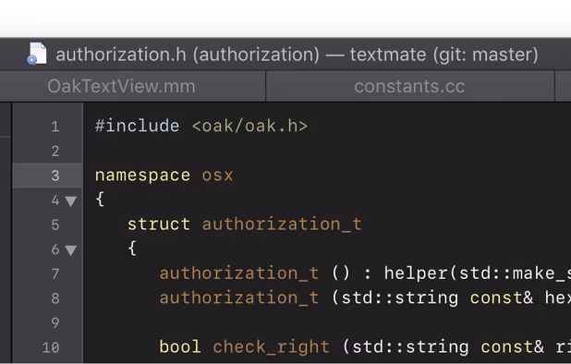
Task: Click authorization_t constructor on line 7
Action: point(239,273)
